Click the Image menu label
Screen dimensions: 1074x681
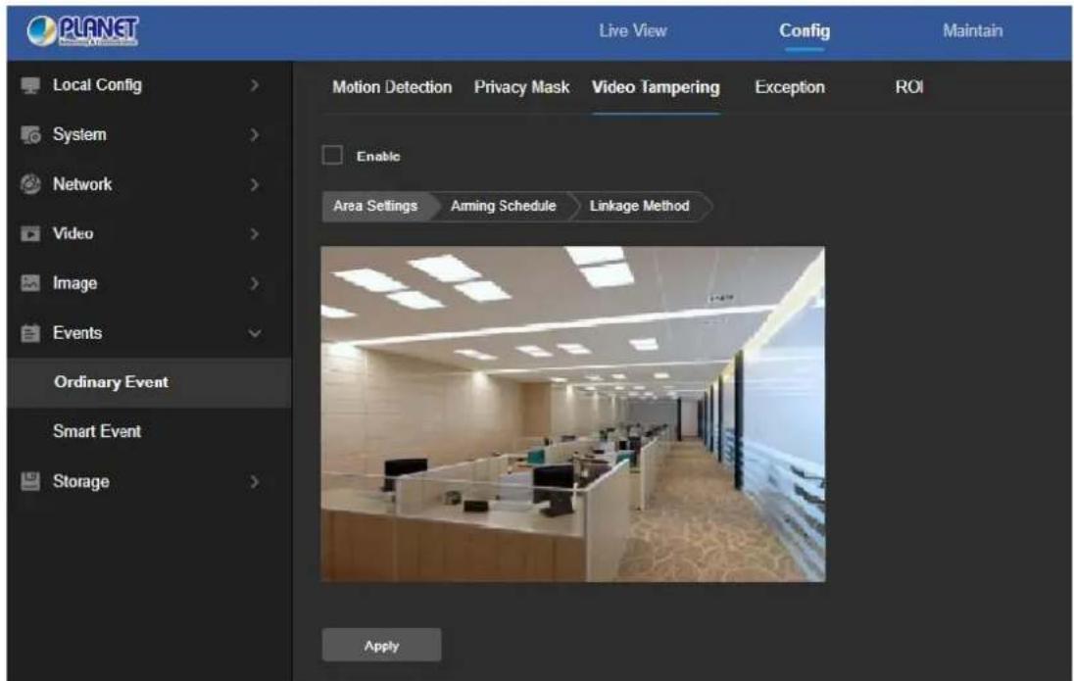coord(74,283)
